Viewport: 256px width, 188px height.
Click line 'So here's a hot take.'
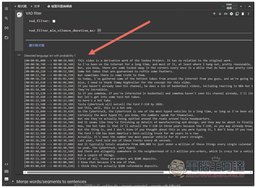[95, 101]
